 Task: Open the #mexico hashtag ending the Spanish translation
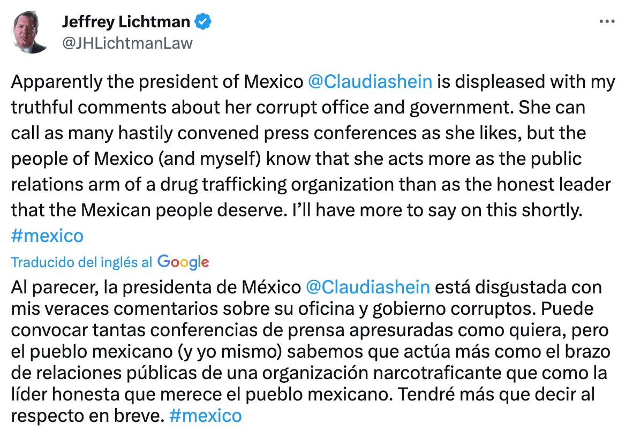click(205, 415)
